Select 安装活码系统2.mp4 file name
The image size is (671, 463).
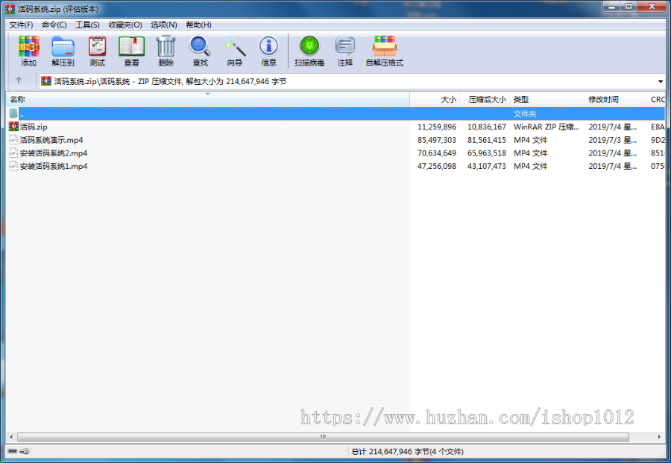pos(54,153)
